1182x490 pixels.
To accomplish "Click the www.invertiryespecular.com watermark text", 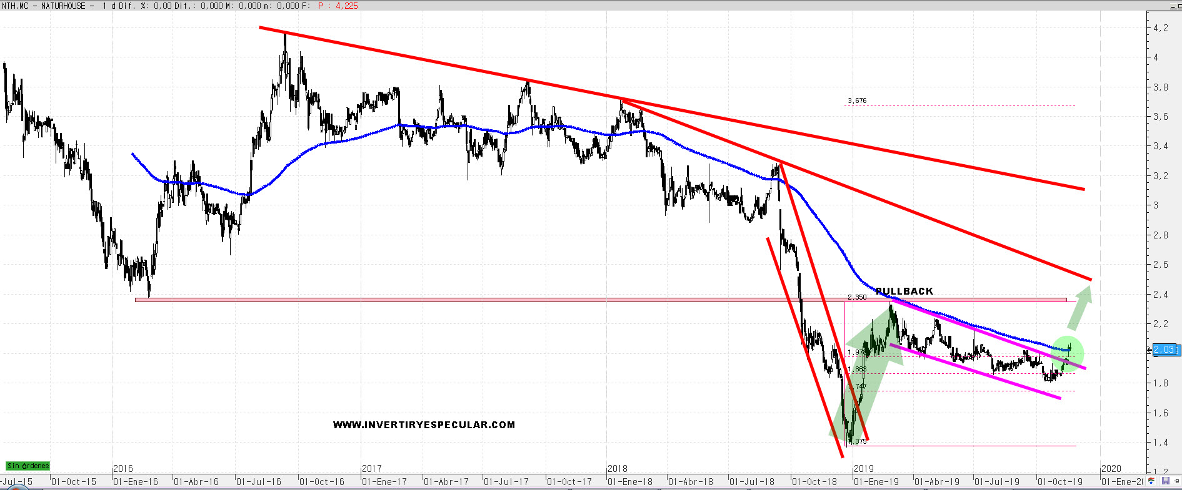I will coord(424,424).
